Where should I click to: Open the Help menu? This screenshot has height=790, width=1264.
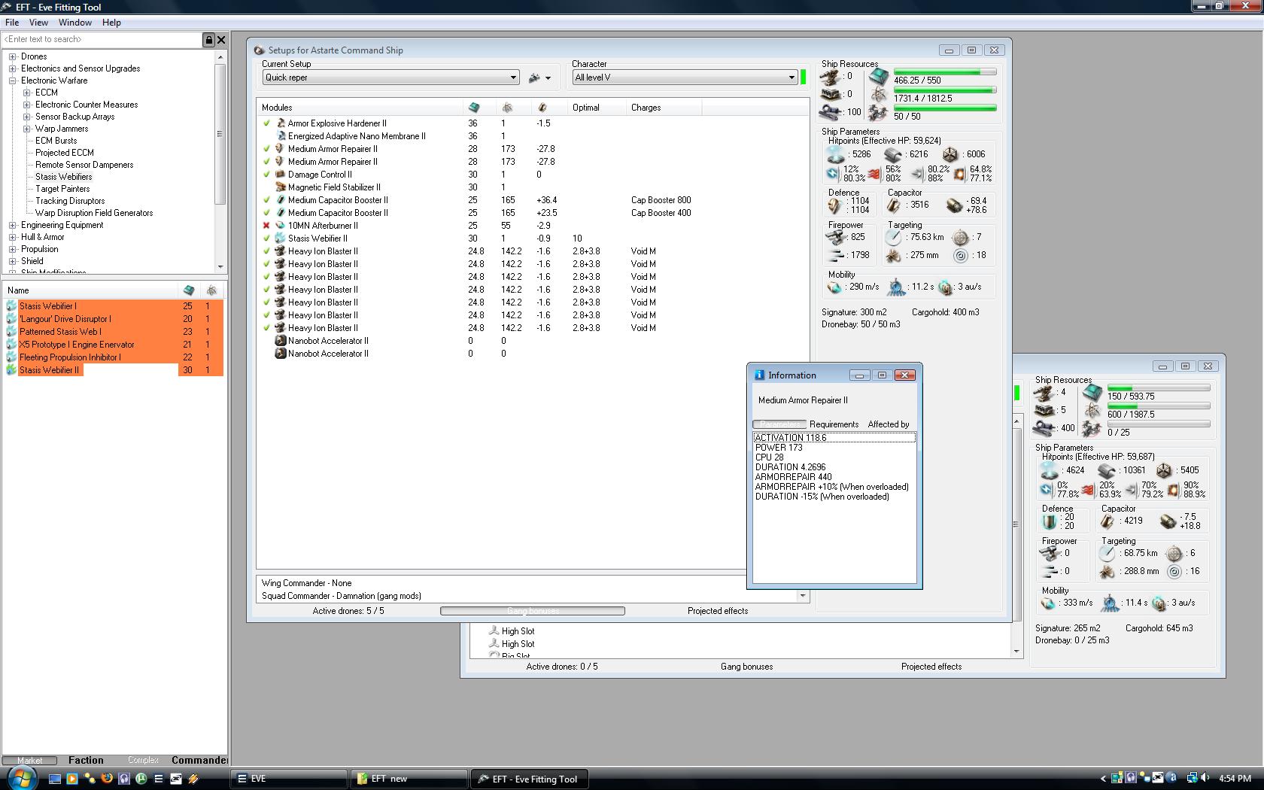[111, 23]
